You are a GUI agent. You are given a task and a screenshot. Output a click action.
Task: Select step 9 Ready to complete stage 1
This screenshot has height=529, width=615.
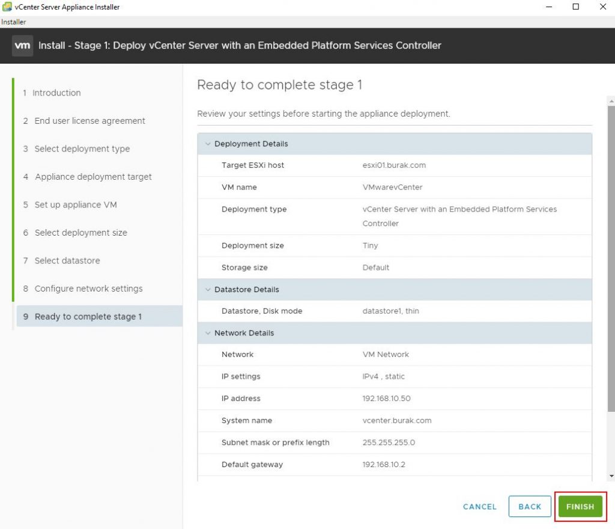point(99,316)
